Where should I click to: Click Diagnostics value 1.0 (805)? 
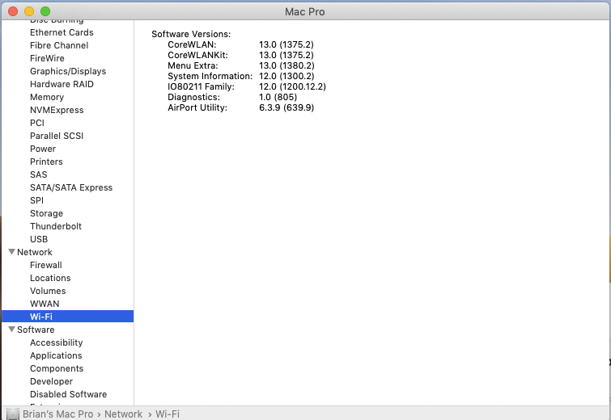(x=278, y=97)
